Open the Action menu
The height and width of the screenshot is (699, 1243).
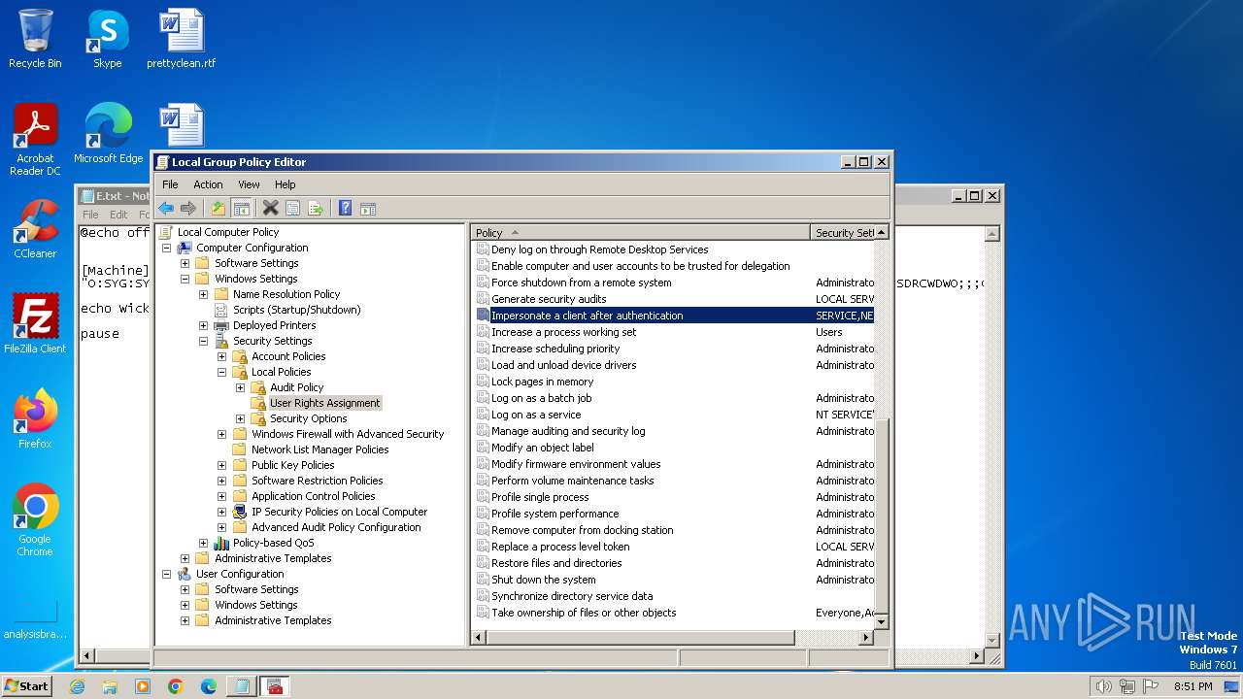(208, 184)
